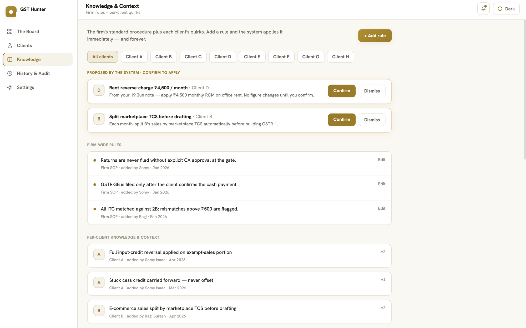Viewport: 526px width, 328px height.
Task: Open The Board from the sidebar
Action: pyautogui.click(x=38, y=32)
